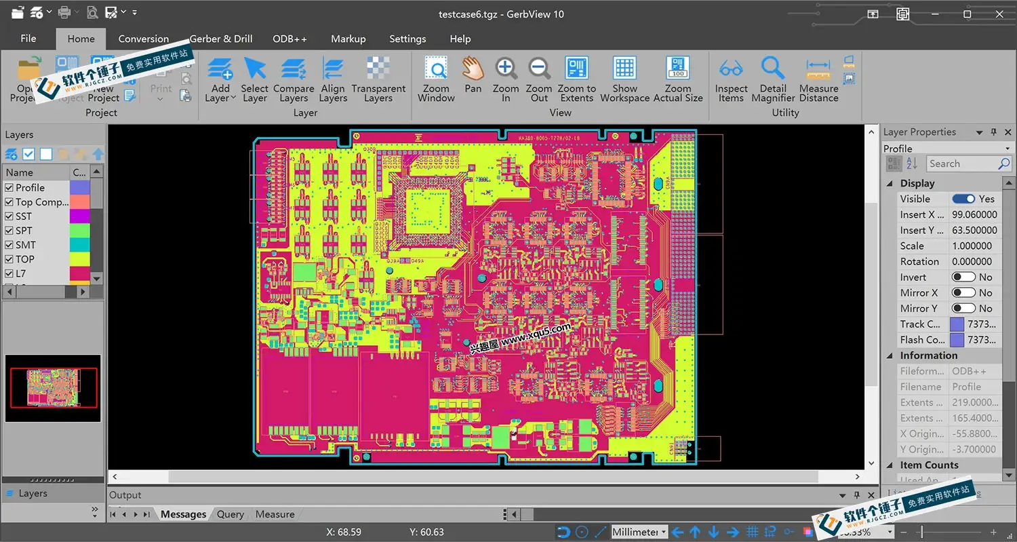Nudge view left with status bar arrow
This screenshot has width=1017, height=542.
click(677, 532)
